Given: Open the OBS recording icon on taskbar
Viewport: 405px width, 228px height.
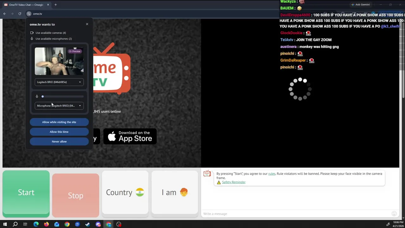Looking at the screenshot, I should (x=119, y=224).
